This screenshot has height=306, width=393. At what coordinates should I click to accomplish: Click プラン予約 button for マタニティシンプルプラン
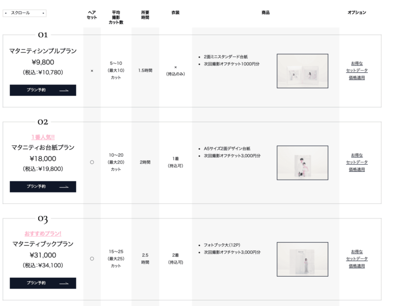coord(43,90)
